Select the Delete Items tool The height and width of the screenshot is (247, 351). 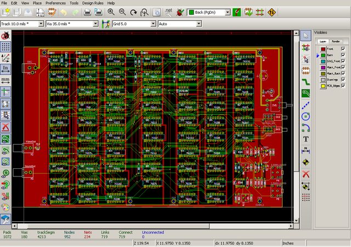tap(306, 174)
